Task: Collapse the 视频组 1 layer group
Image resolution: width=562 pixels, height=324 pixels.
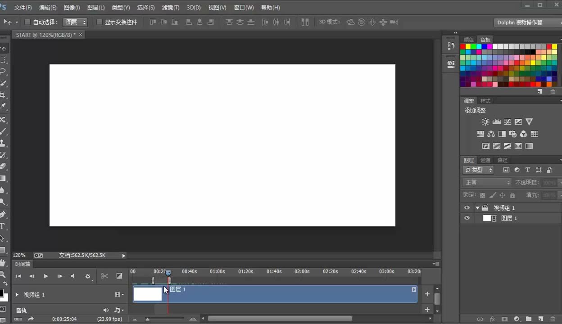Action: tap(477, 208)
